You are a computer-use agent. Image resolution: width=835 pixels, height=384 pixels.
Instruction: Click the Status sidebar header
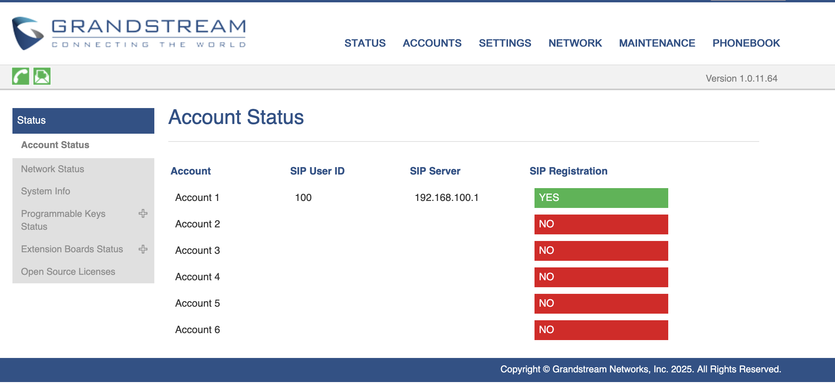83,120
